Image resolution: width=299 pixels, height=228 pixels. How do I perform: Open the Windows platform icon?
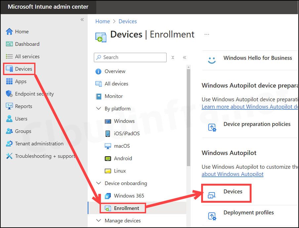coord(108,121)
